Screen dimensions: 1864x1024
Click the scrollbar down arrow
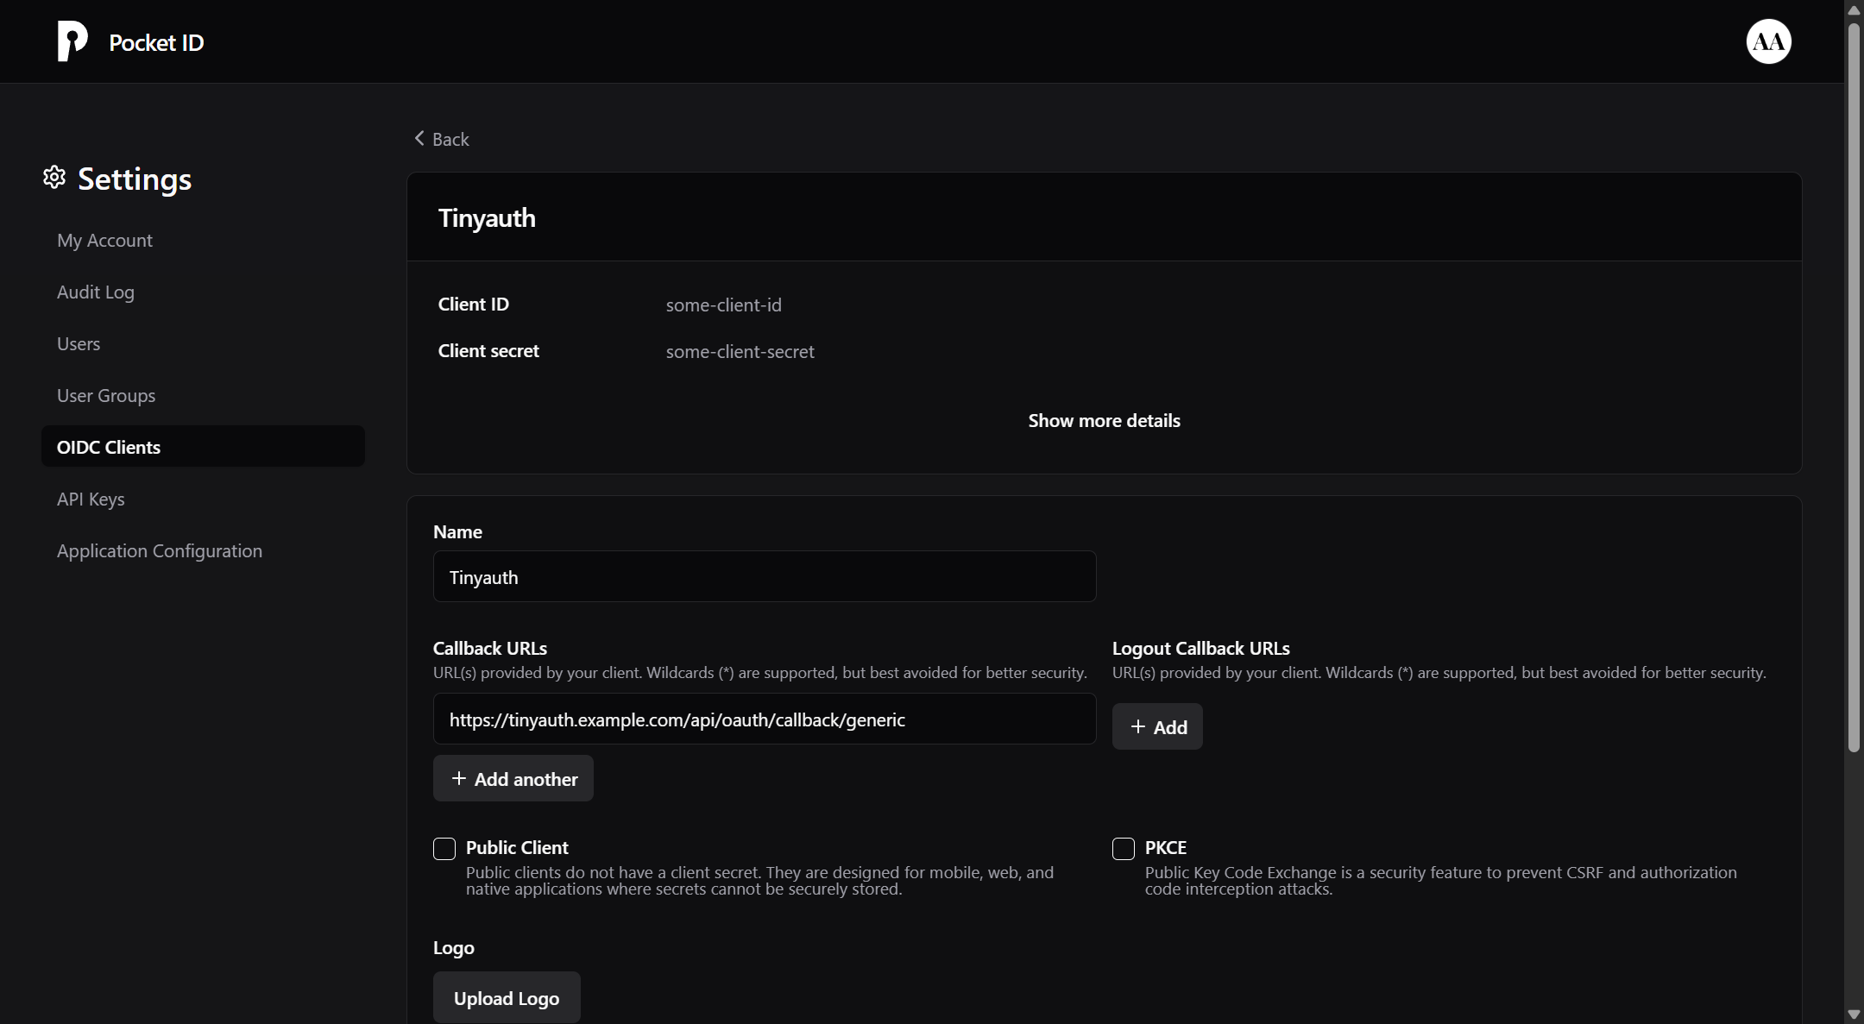pos(1853,1015)
